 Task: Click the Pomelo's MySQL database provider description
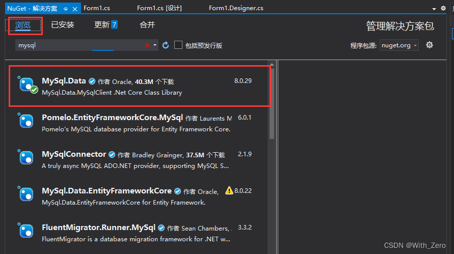tap(136, 129)
